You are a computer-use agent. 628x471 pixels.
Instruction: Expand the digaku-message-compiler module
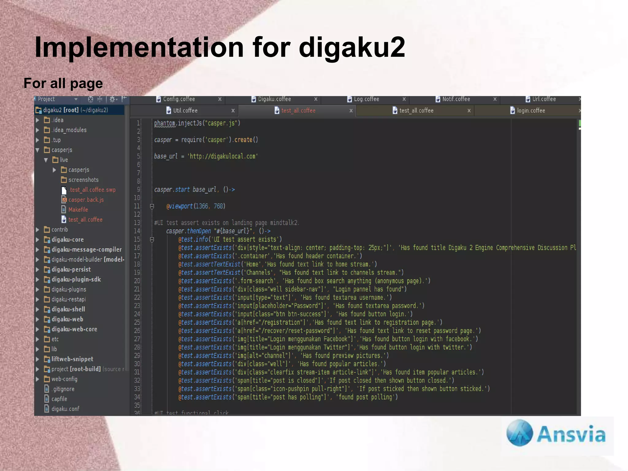click(x=37, y=250)
